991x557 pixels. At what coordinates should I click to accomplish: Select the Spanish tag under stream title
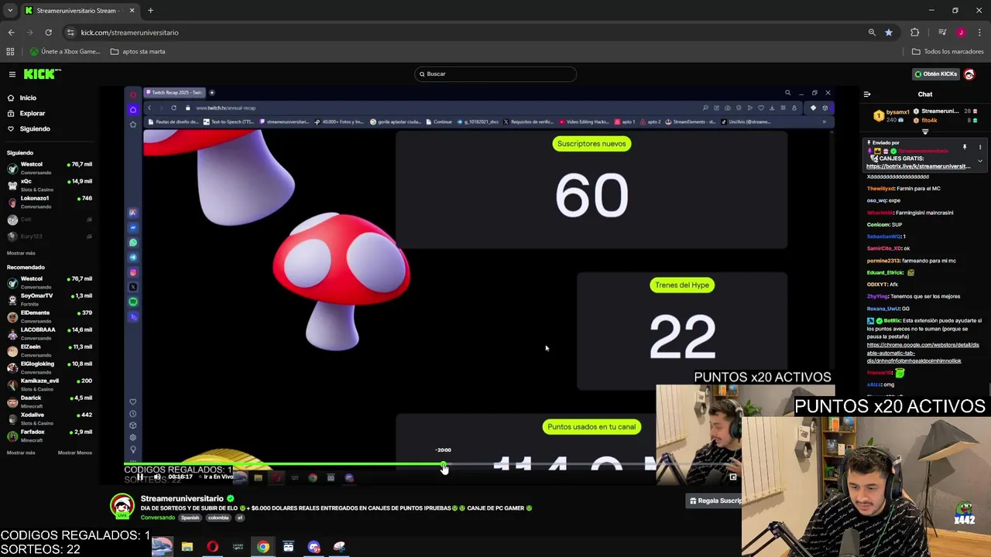click(x=190, y=518)
